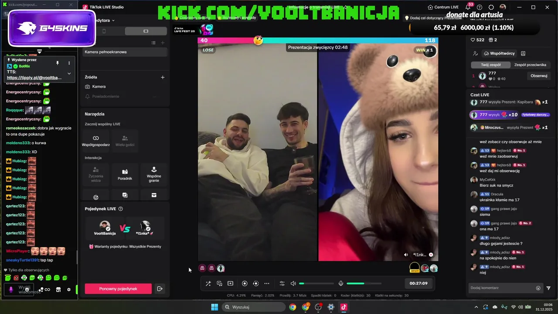
Task: Add a new scene with plus icon
Action: [x=163, y=43]
